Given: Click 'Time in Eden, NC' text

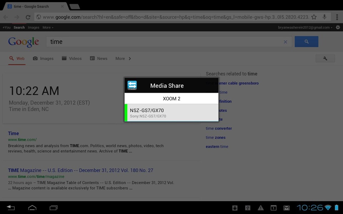Looking at the screenshot, I should coord(29,109).
